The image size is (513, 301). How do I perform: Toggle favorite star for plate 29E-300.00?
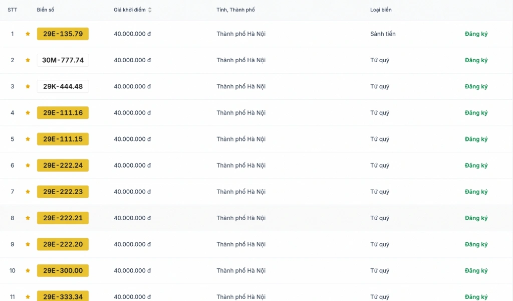click(28, 270)
